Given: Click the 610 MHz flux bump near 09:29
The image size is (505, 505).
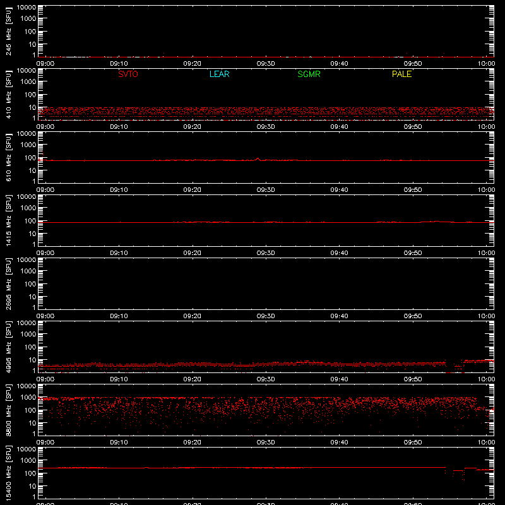Looking at the screenshot, I should (x=258, y=159).
